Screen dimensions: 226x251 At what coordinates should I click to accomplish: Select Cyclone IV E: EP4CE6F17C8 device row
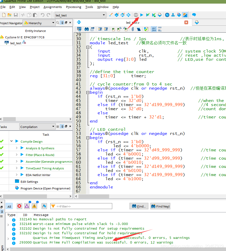coord(25,37)
